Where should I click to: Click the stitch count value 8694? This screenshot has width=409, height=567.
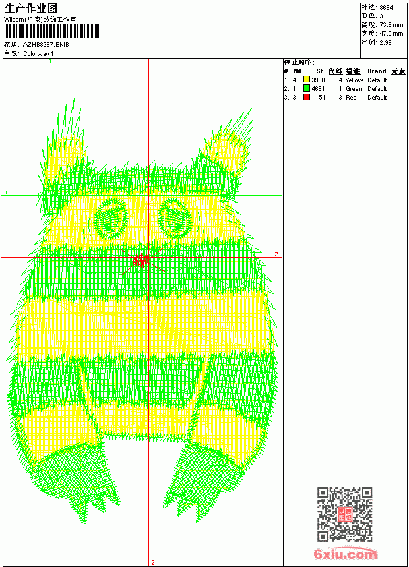tap(386, 7)
